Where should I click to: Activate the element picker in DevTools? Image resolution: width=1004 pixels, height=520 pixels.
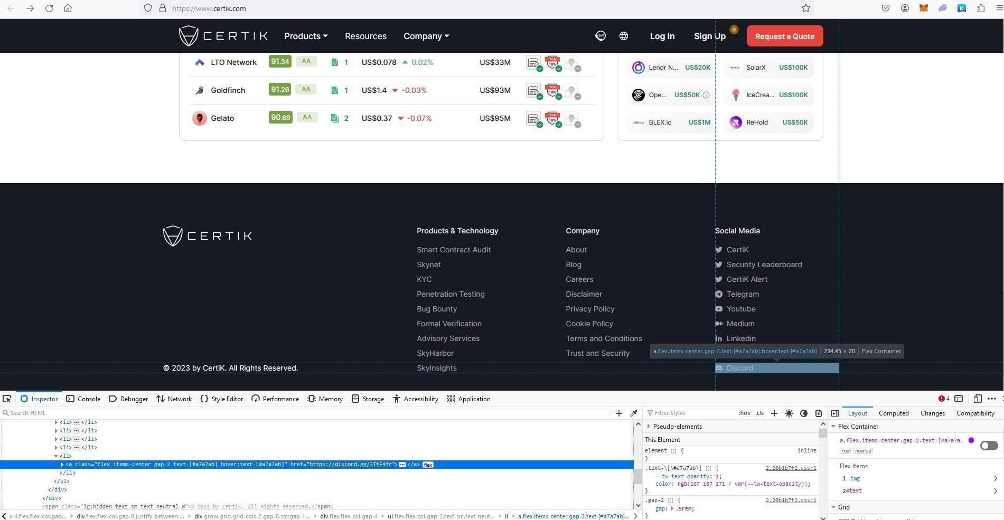tap(7, 399)
